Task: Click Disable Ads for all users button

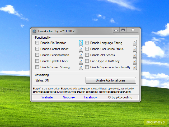Action: tap(111, 80)
